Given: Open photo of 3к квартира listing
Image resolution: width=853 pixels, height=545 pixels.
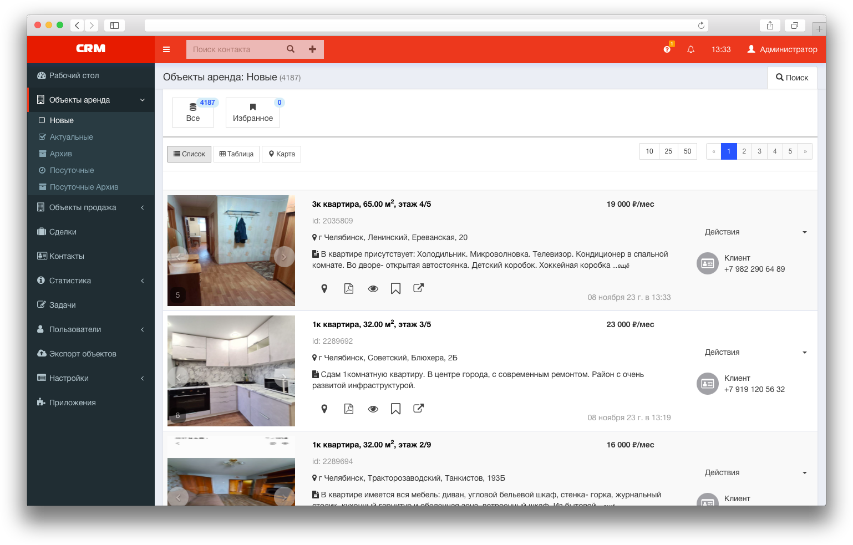Looking at the screenshot, I should click(231, 251).
